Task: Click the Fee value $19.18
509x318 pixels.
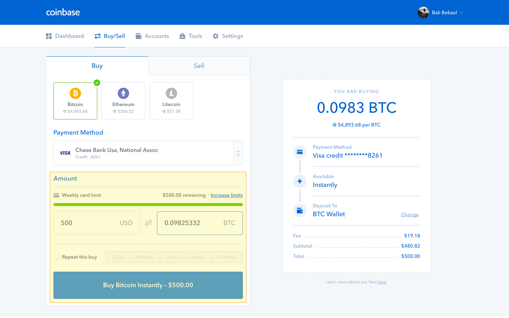Action: pyautogui.click(x=412, y=236)
